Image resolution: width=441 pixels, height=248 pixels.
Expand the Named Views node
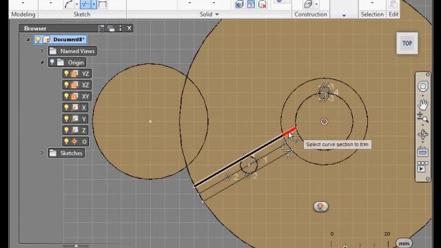[42, 51]
